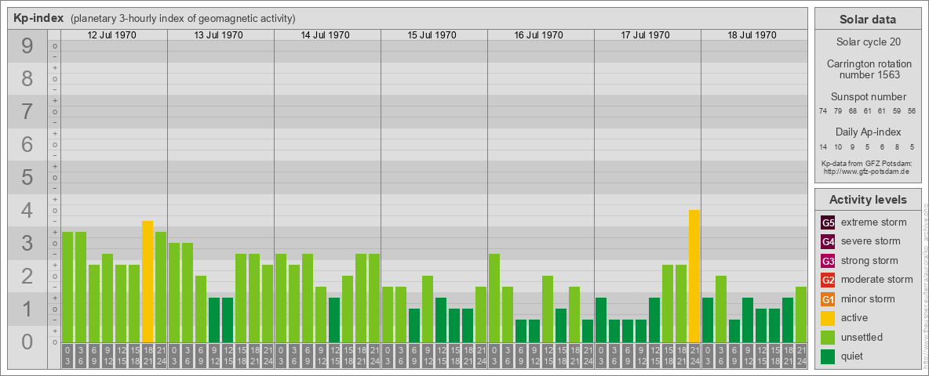Click the '18 21' time label under 12 Jul
This screenshot has height=376, width=929.
point(148,356)
